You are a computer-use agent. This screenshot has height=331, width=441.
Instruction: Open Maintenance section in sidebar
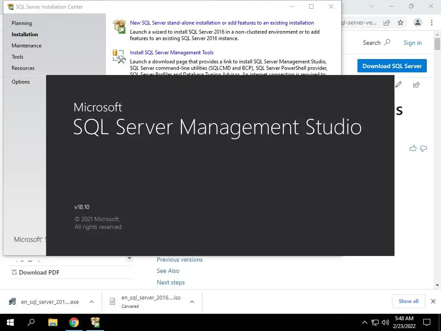click(x=26, y=46)
